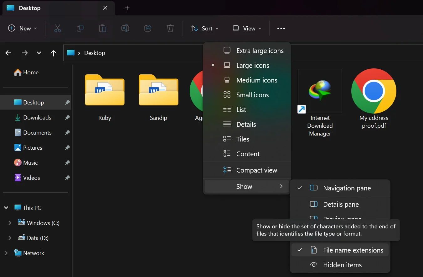Click the Paste clipboard icon
Viewport: 423px width, 277px height.
(103, 28)
